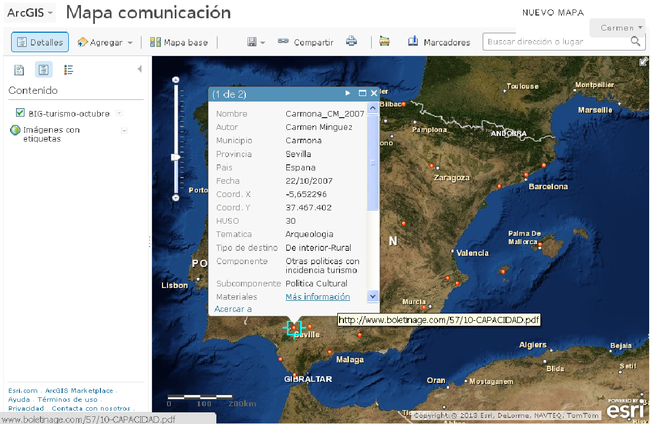Click the search magnifier icon
Viewport: 653px width, 424px height.
pos(635,41)
